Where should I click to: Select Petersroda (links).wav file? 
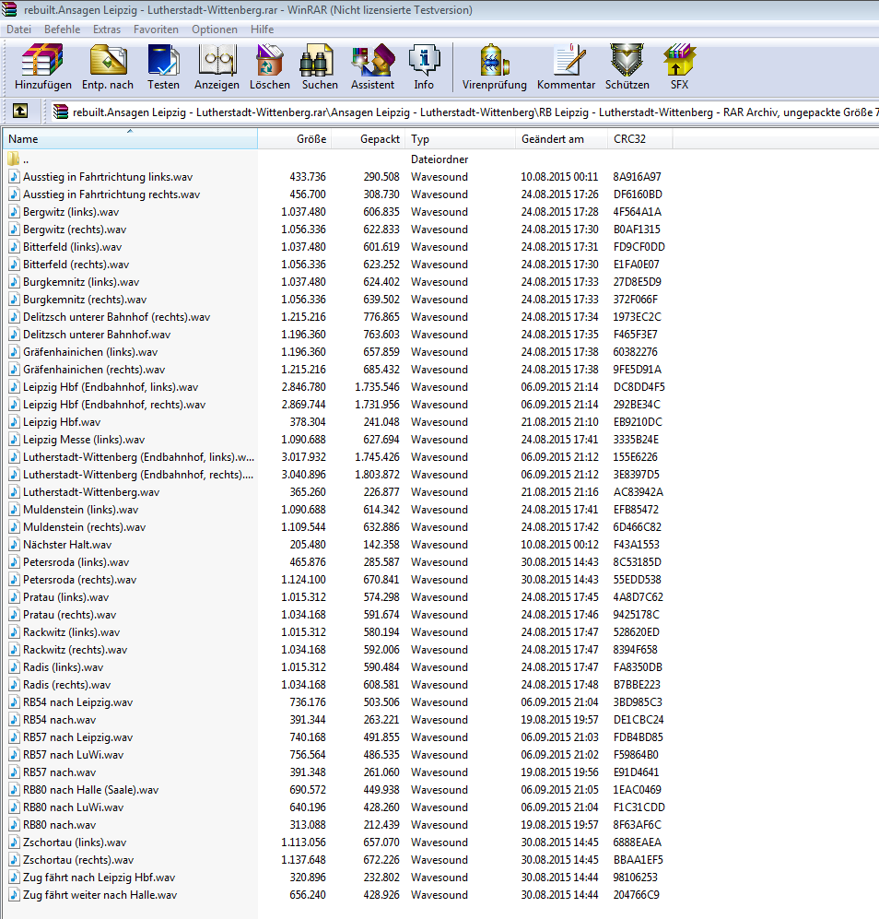pos(76,562)
